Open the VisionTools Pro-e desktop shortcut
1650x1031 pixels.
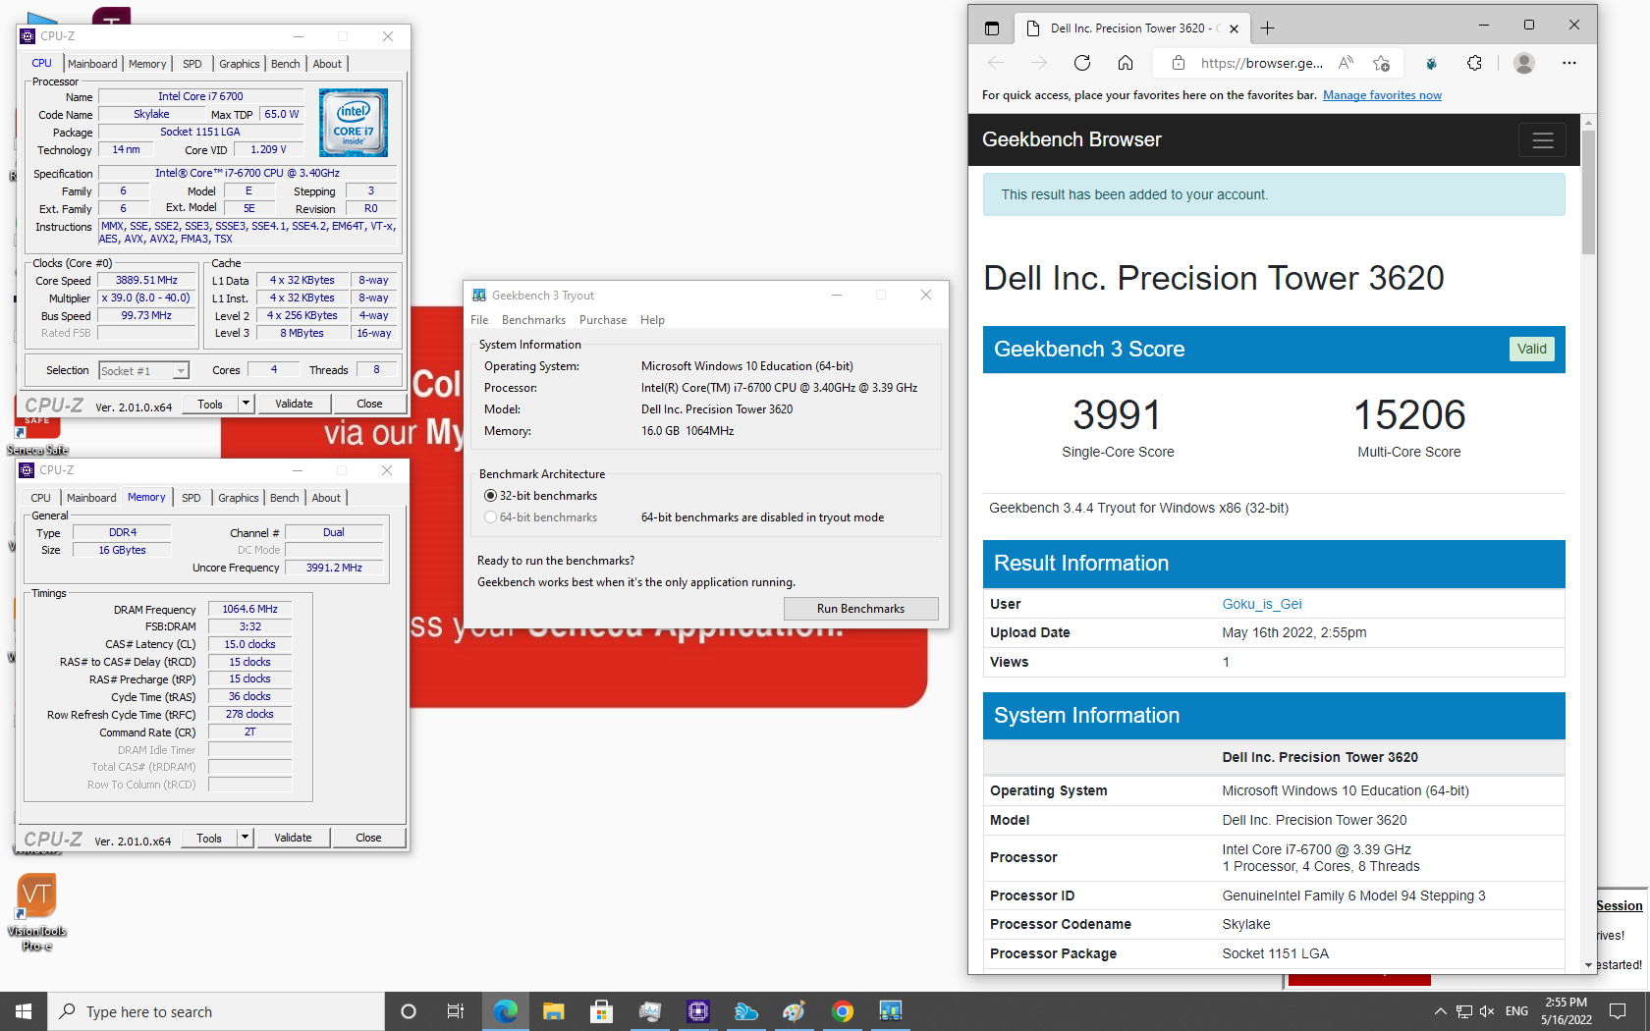pos(36,911)
